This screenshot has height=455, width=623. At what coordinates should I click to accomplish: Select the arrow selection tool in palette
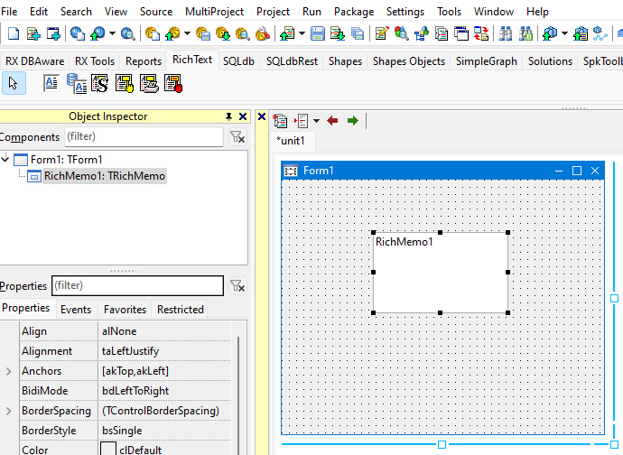coord(14,84)
